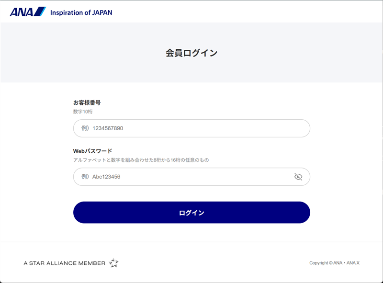Click the 会員ログイン page heading
383x283 pixels.
coord(191,53)
